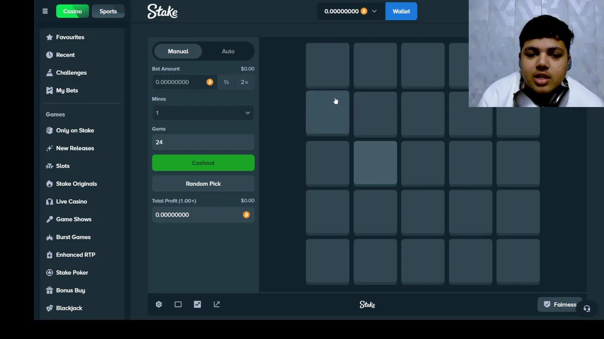The image size is (604, 339).
Task: Open the Wallet
Action: point(401,11)
